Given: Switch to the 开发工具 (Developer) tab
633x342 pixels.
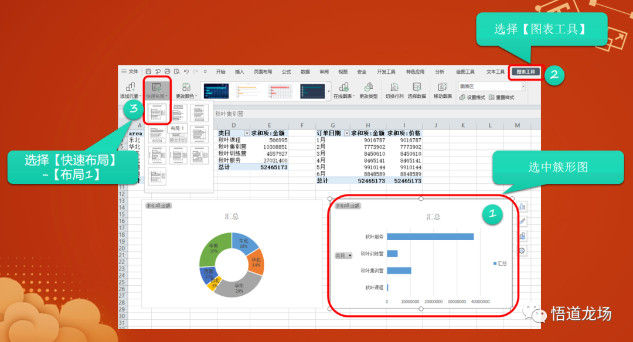Looking at the screenshot, I should click(386, 72).
